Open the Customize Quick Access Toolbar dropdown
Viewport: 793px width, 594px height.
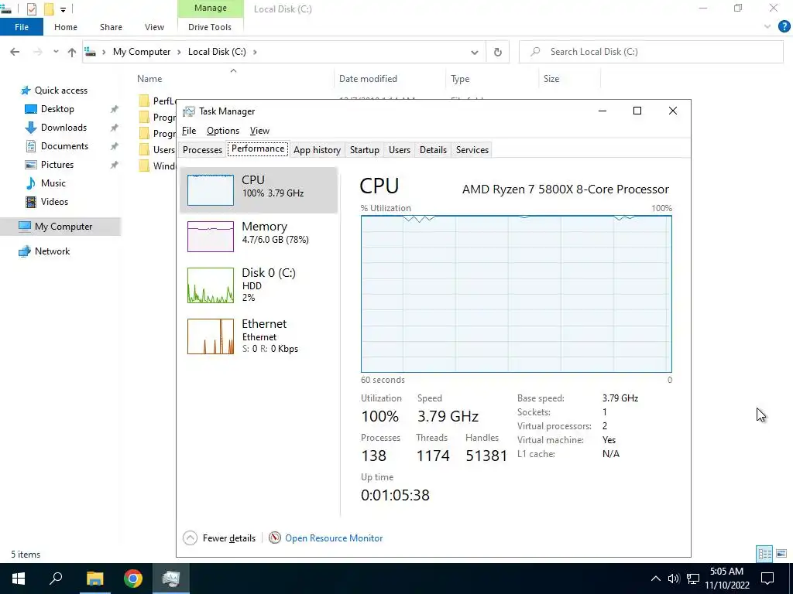(64, 9)
